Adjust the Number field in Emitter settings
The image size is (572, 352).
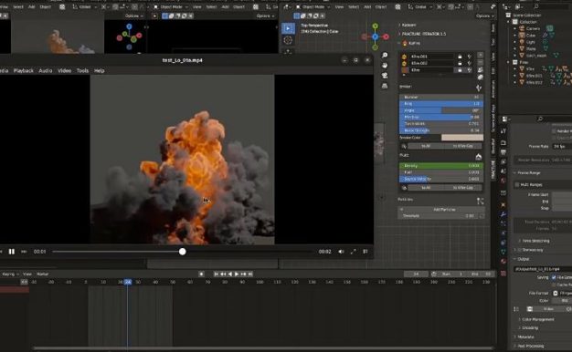[441, 98]
